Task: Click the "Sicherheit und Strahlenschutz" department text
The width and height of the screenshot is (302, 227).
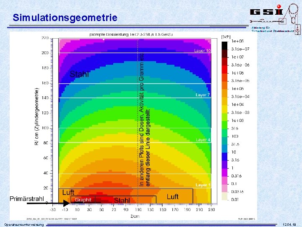Action: (273, 31)
